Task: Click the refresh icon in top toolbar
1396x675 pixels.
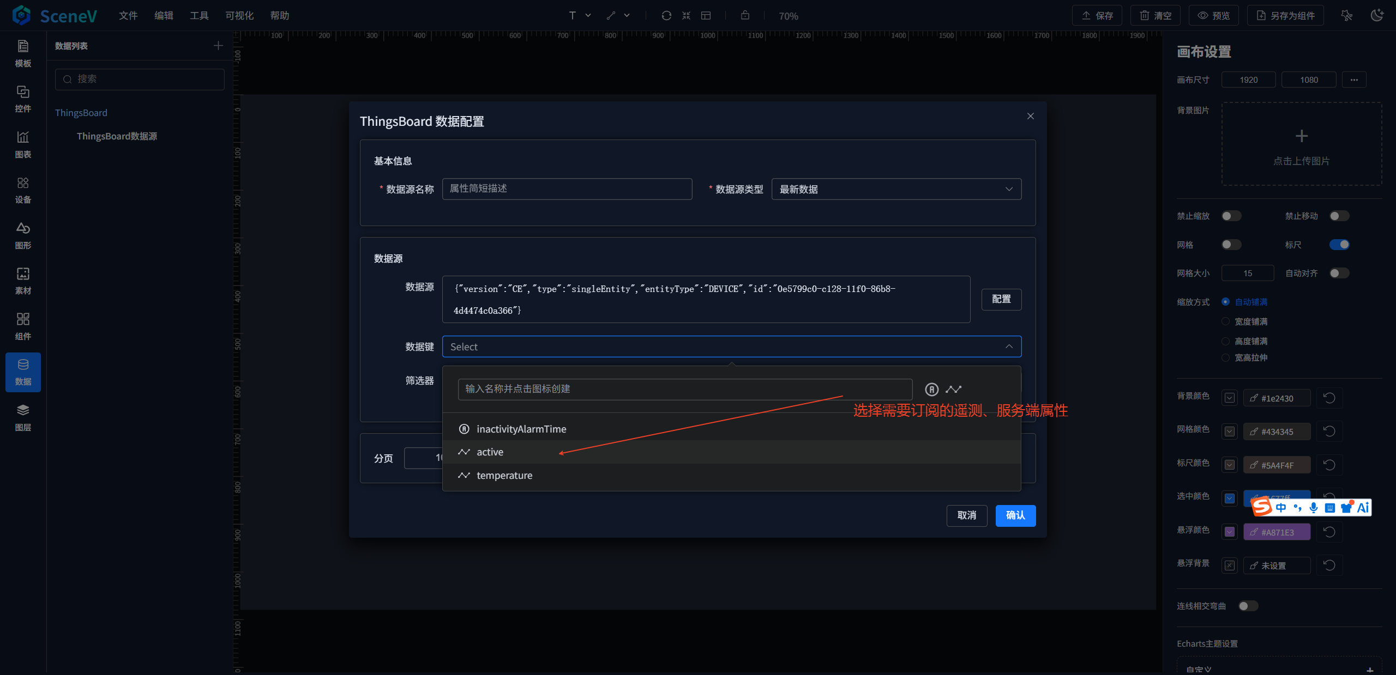Action: 666,16
